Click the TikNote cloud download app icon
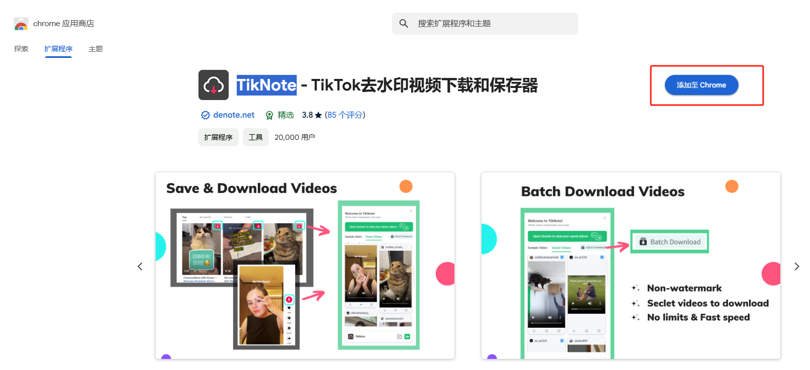 [x=214, y=85]
